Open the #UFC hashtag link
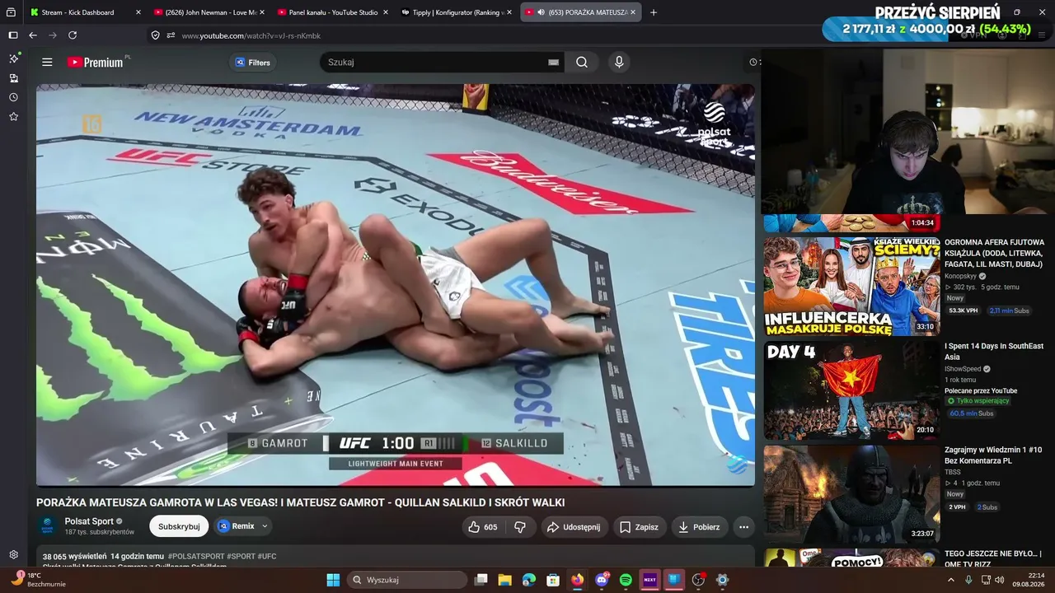Viewport: 1055px width, 593px height. pyautogui.click(x=267, y=557)
